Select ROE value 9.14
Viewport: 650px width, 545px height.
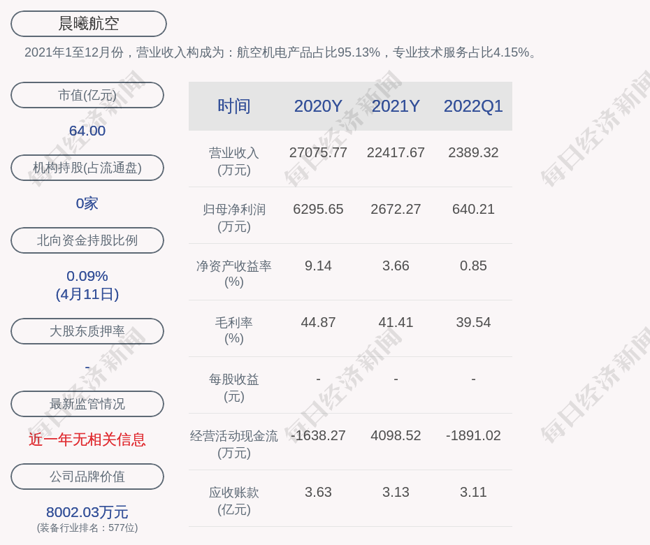click(318, 266)
